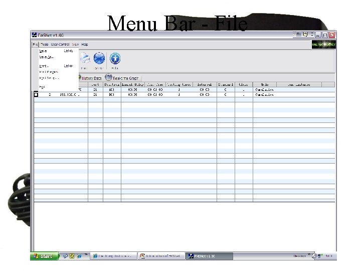Click the yellow-green quick launch icon
The image size is (361, 271).
pos(72,256)
